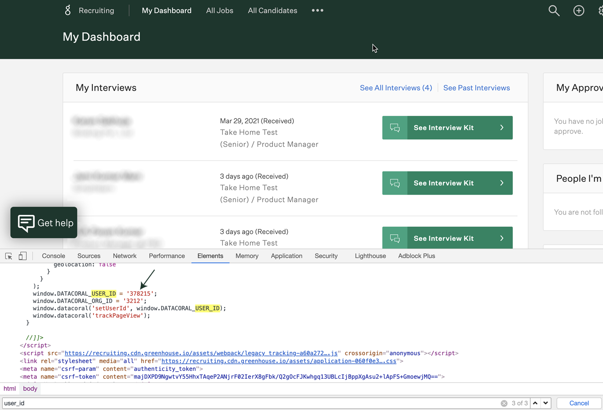This screenshot has height=410, width=603.
Task: Click the '3212' org ID value
Action: point(133,301)
